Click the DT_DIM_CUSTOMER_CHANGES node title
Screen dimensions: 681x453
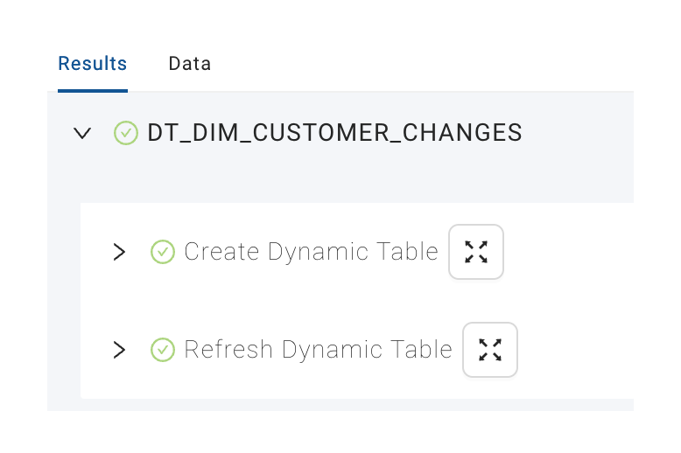tap(334, 133)
